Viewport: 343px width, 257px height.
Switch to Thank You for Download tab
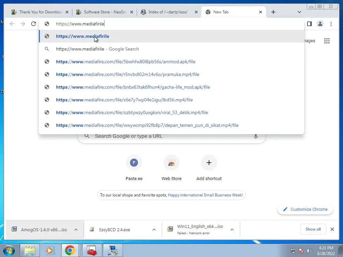40,12
